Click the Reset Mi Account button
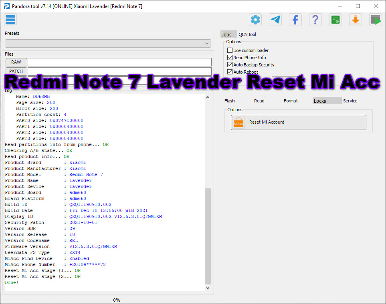Viewport: 386px width, 304px height. click(x=298, y=122)
